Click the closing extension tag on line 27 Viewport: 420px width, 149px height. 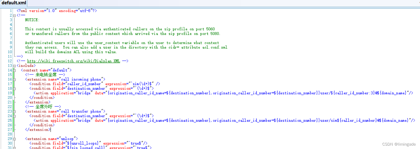pos(38,130)
